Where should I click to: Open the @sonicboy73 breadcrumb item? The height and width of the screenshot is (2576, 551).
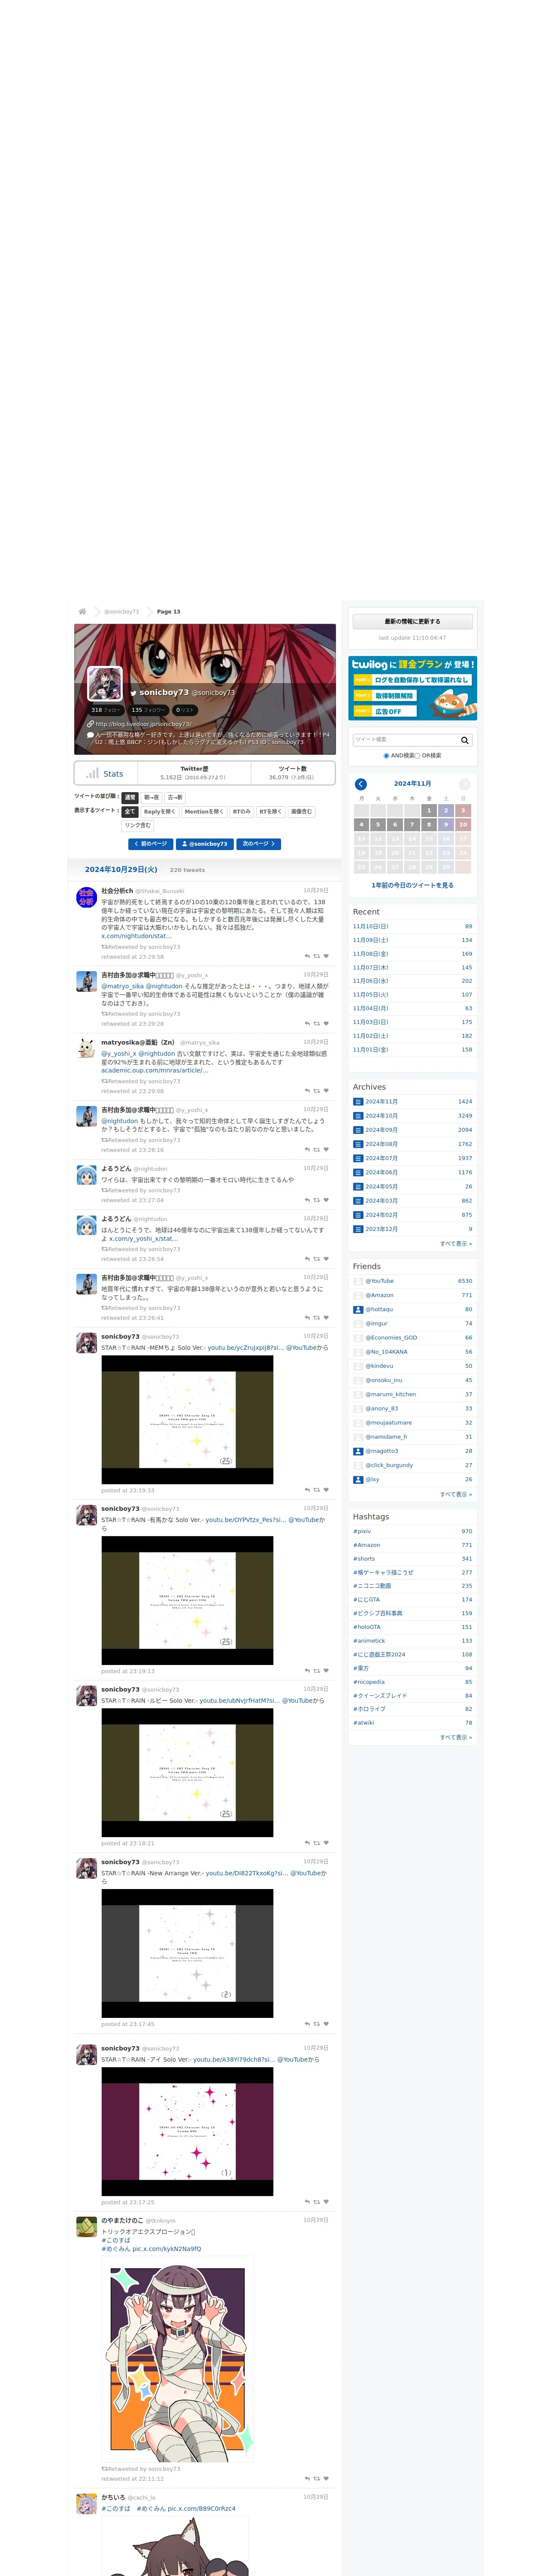(121, 611)
